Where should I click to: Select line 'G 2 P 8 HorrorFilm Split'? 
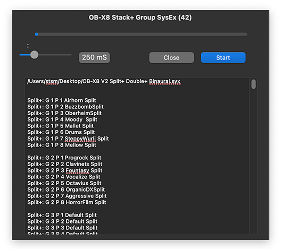pyautogui.click(x=67, y=202)
